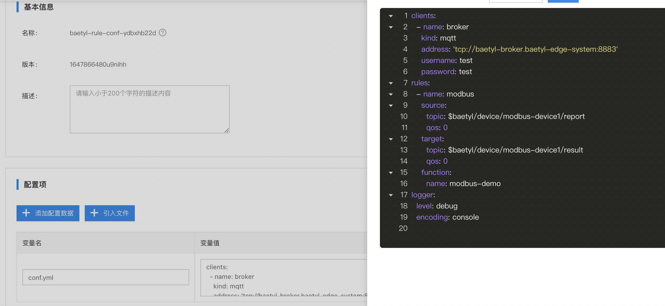Click 'qos: 0' on line 11

pos(437,128)
